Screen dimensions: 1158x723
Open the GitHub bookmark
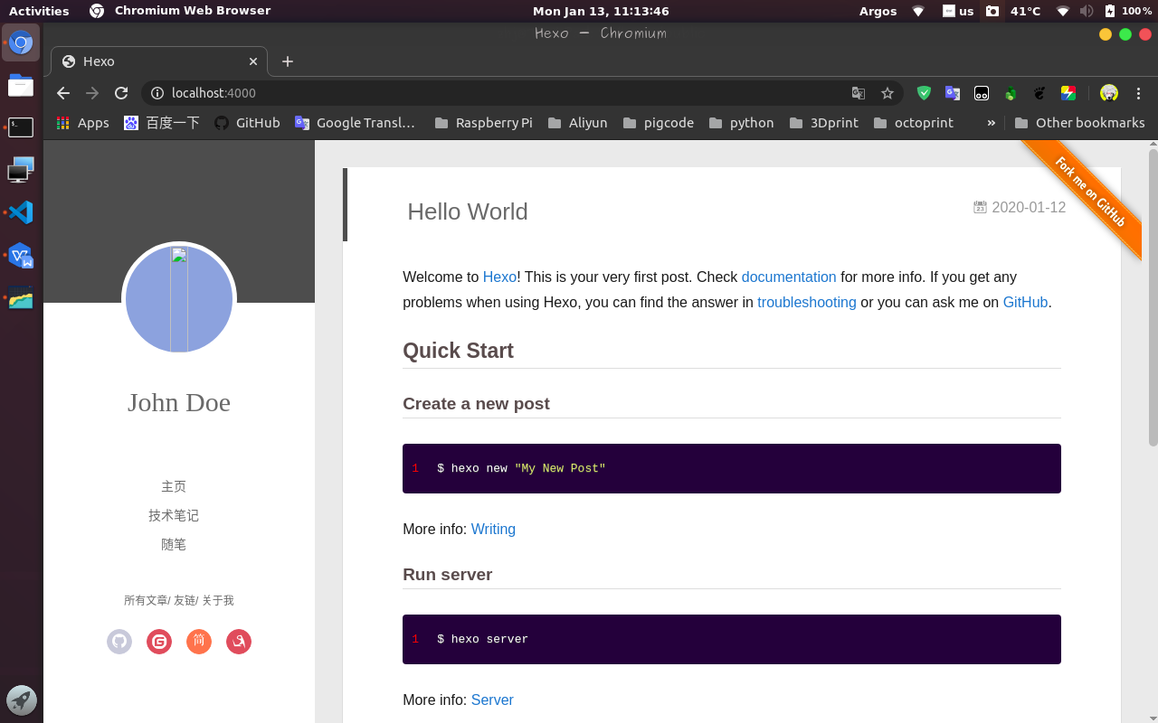[248, 123]
